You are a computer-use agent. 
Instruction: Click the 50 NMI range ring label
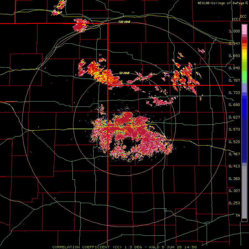(124, 73)
